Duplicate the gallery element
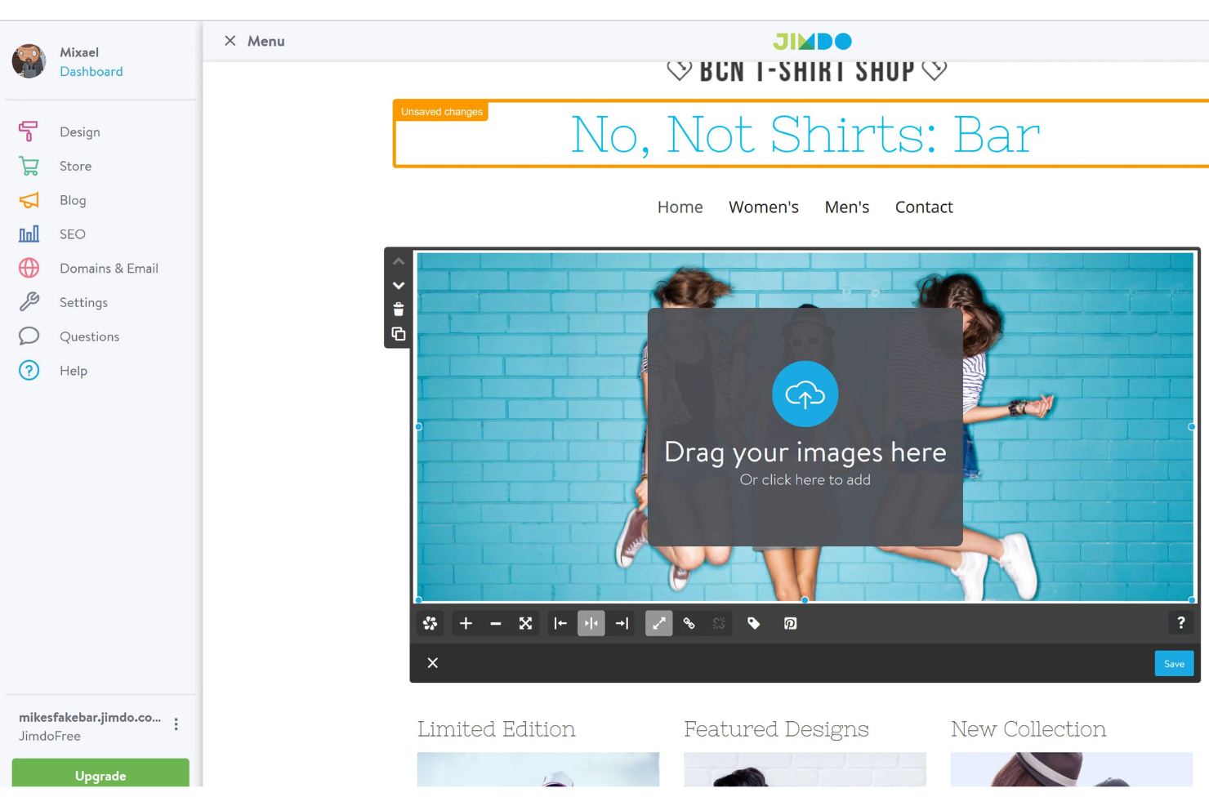This screenshot has width=1209, height=806. pos(398,334)
